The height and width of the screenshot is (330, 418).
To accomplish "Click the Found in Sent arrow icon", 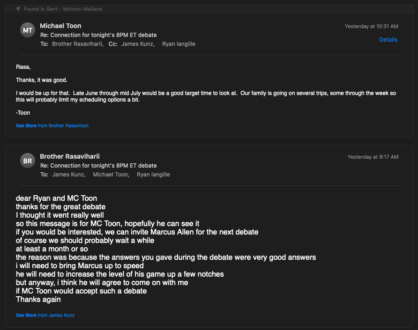I will click(x=18, y=9).
